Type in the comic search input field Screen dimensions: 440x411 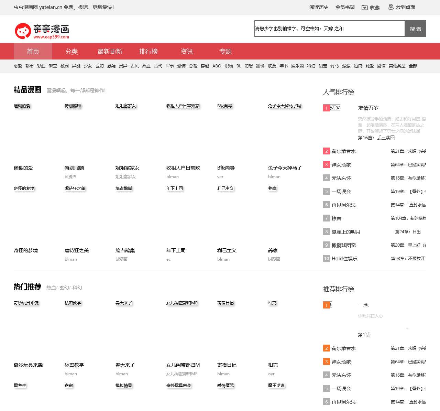pyautogui.click(x=329, y=29)
